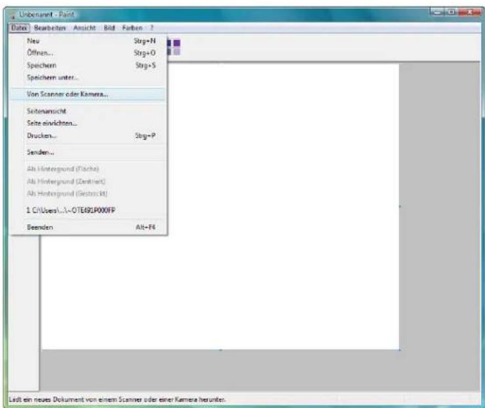The width and height of the screenshot is (485, 408).
Task: Pick the bright purple color swatch
Action: tap(176, 43)
